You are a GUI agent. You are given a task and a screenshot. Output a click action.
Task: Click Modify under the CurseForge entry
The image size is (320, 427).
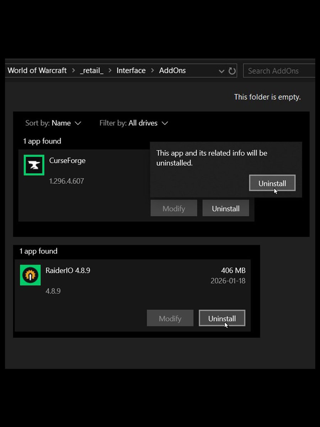[174, 209]
